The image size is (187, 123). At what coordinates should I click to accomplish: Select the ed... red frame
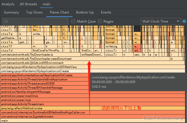click(x=137, y=50)
